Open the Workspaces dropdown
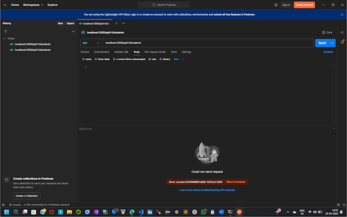Image resolution: width=347 pixels, height=217 pixels. click(33, 5)
